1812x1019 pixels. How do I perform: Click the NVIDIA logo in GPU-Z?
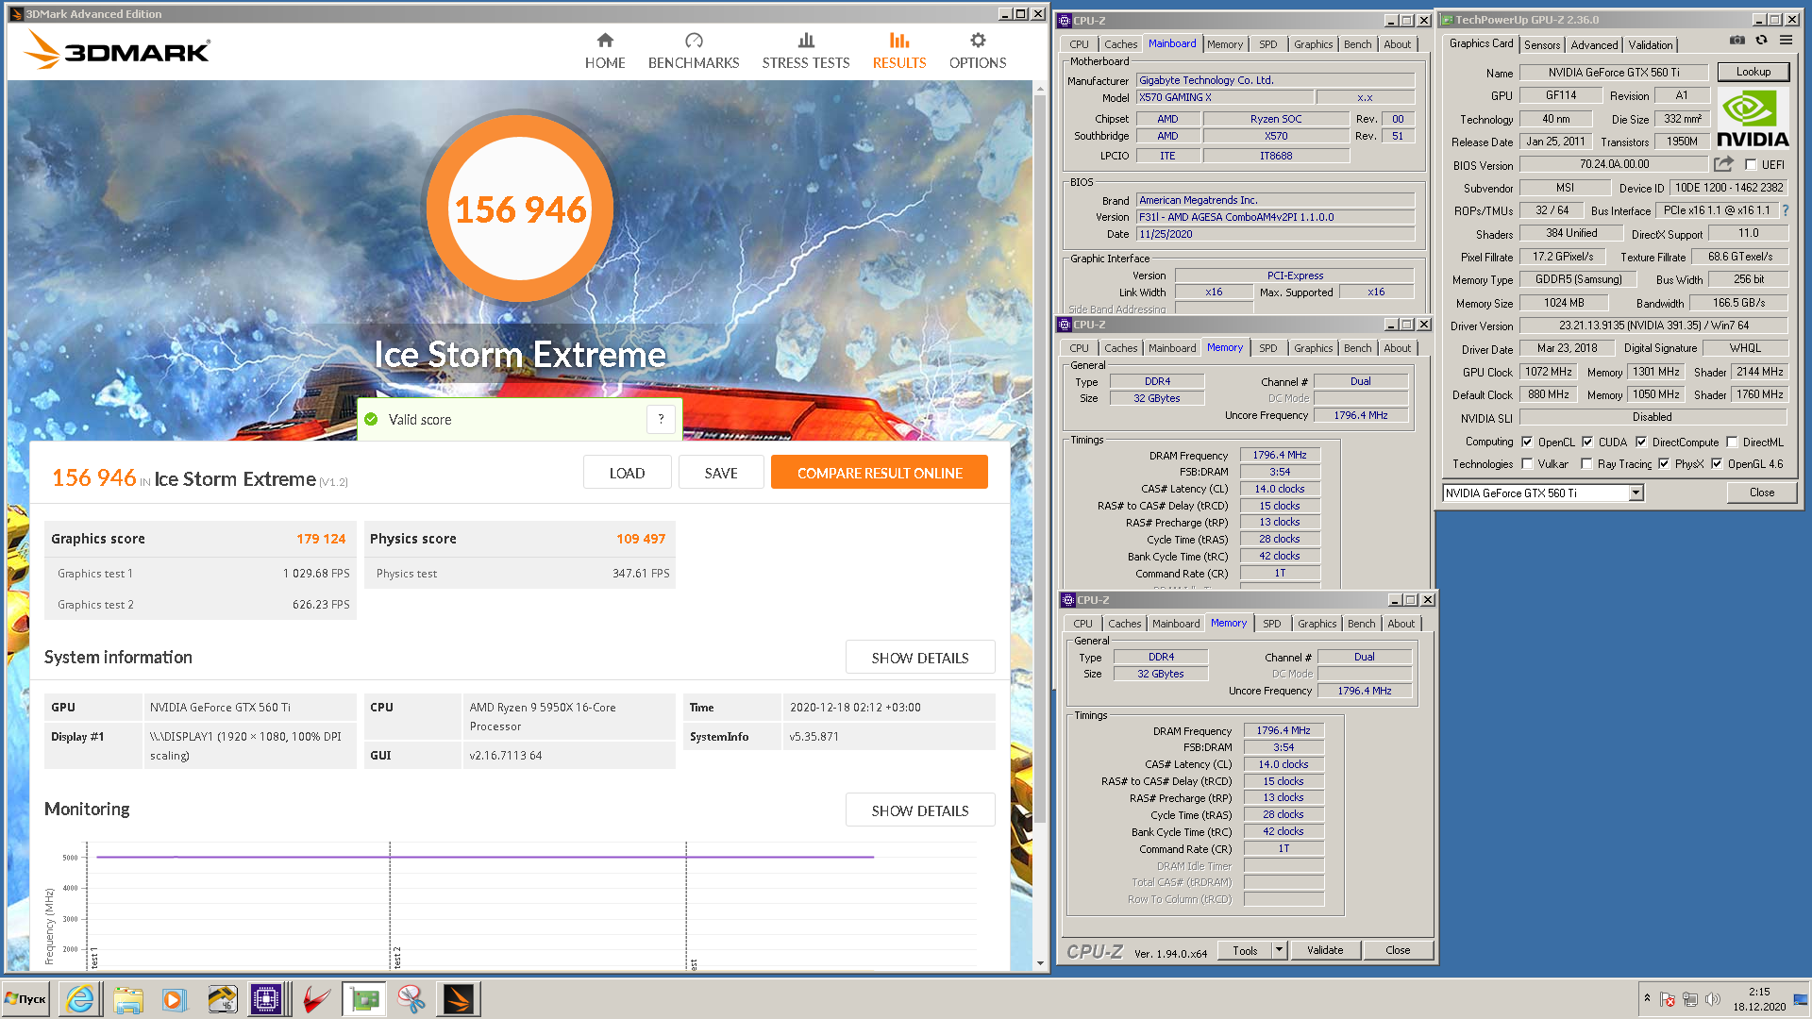point(1753,119)
